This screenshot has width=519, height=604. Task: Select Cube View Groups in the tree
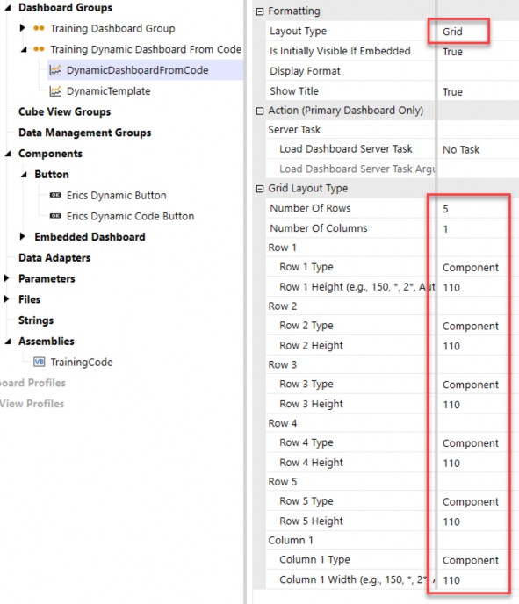point(64,111)
